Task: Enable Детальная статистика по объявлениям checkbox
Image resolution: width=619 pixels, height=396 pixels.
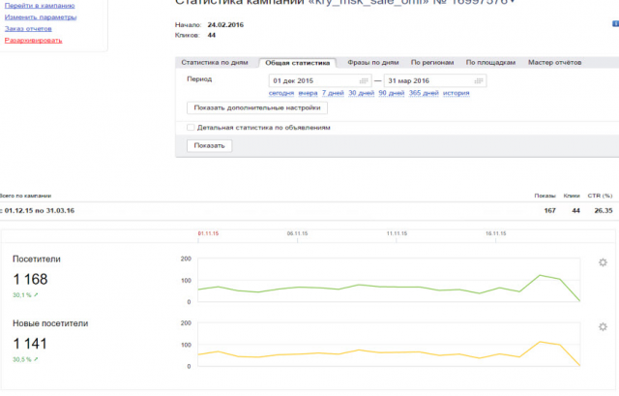Action: point(191,127)
